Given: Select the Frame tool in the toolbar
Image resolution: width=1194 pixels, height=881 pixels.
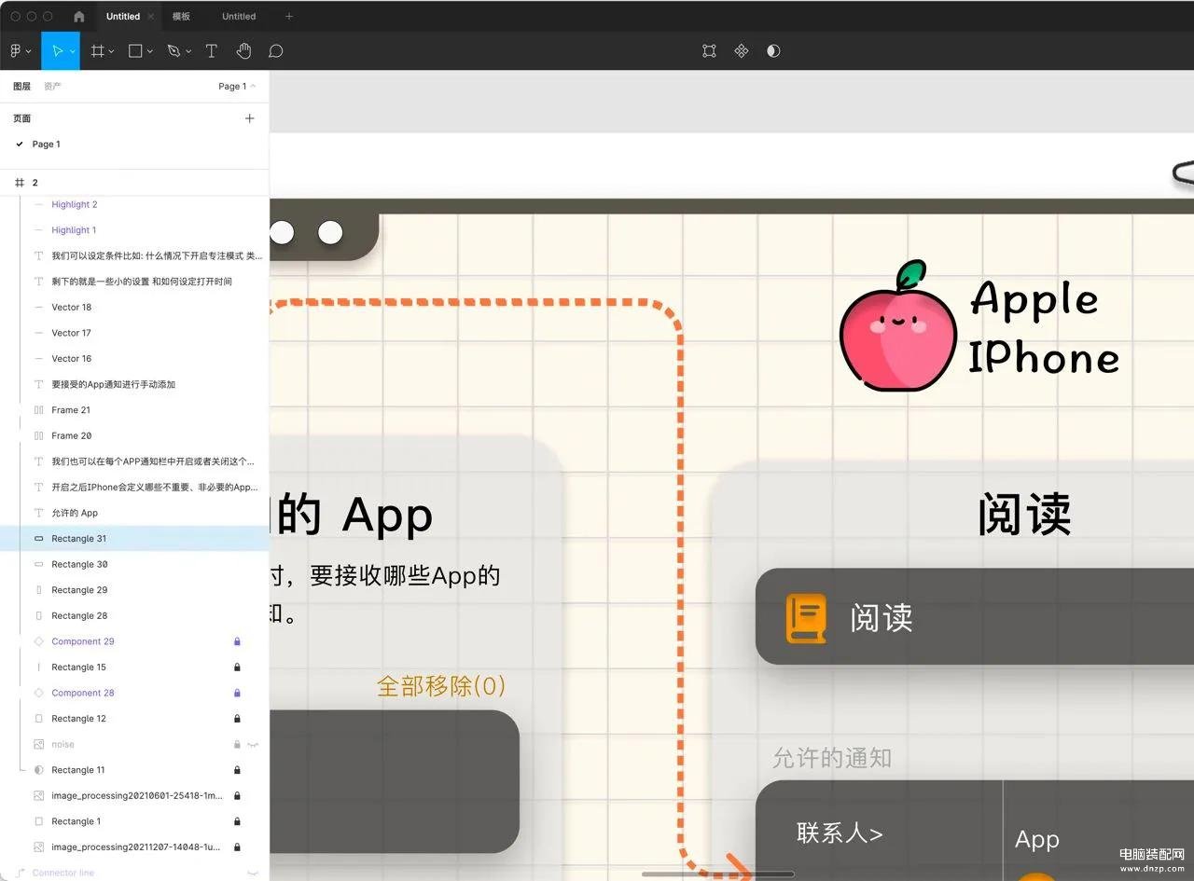Looking at the screenshot, I should pos(97,51).
